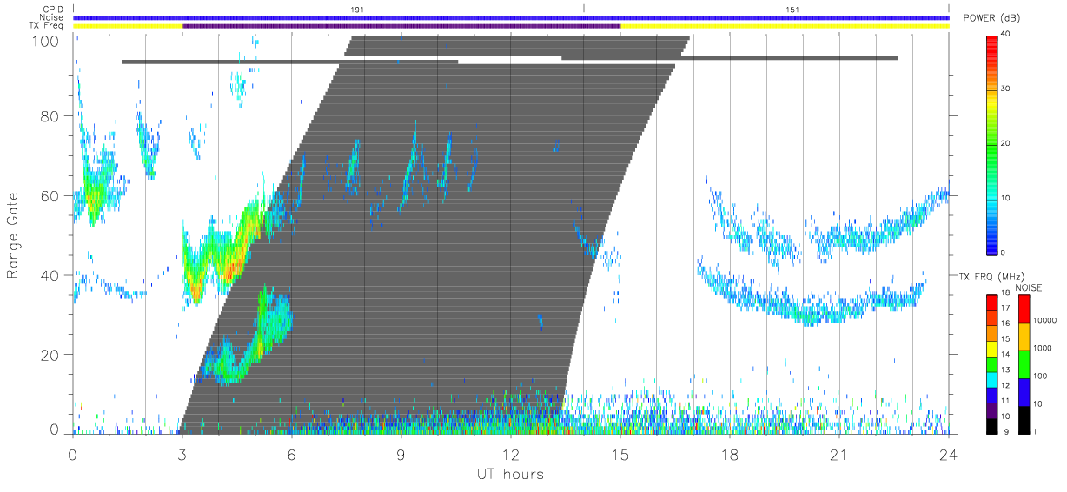
Task: Click the 11 label on TX FRQ scale
Action: 1005,401
